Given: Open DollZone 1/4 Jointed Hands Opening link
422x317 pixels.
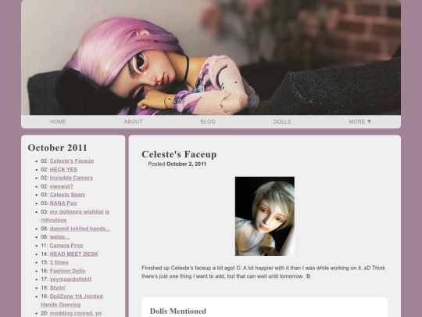Looking at the screenshot, I should tap(72, 301).
